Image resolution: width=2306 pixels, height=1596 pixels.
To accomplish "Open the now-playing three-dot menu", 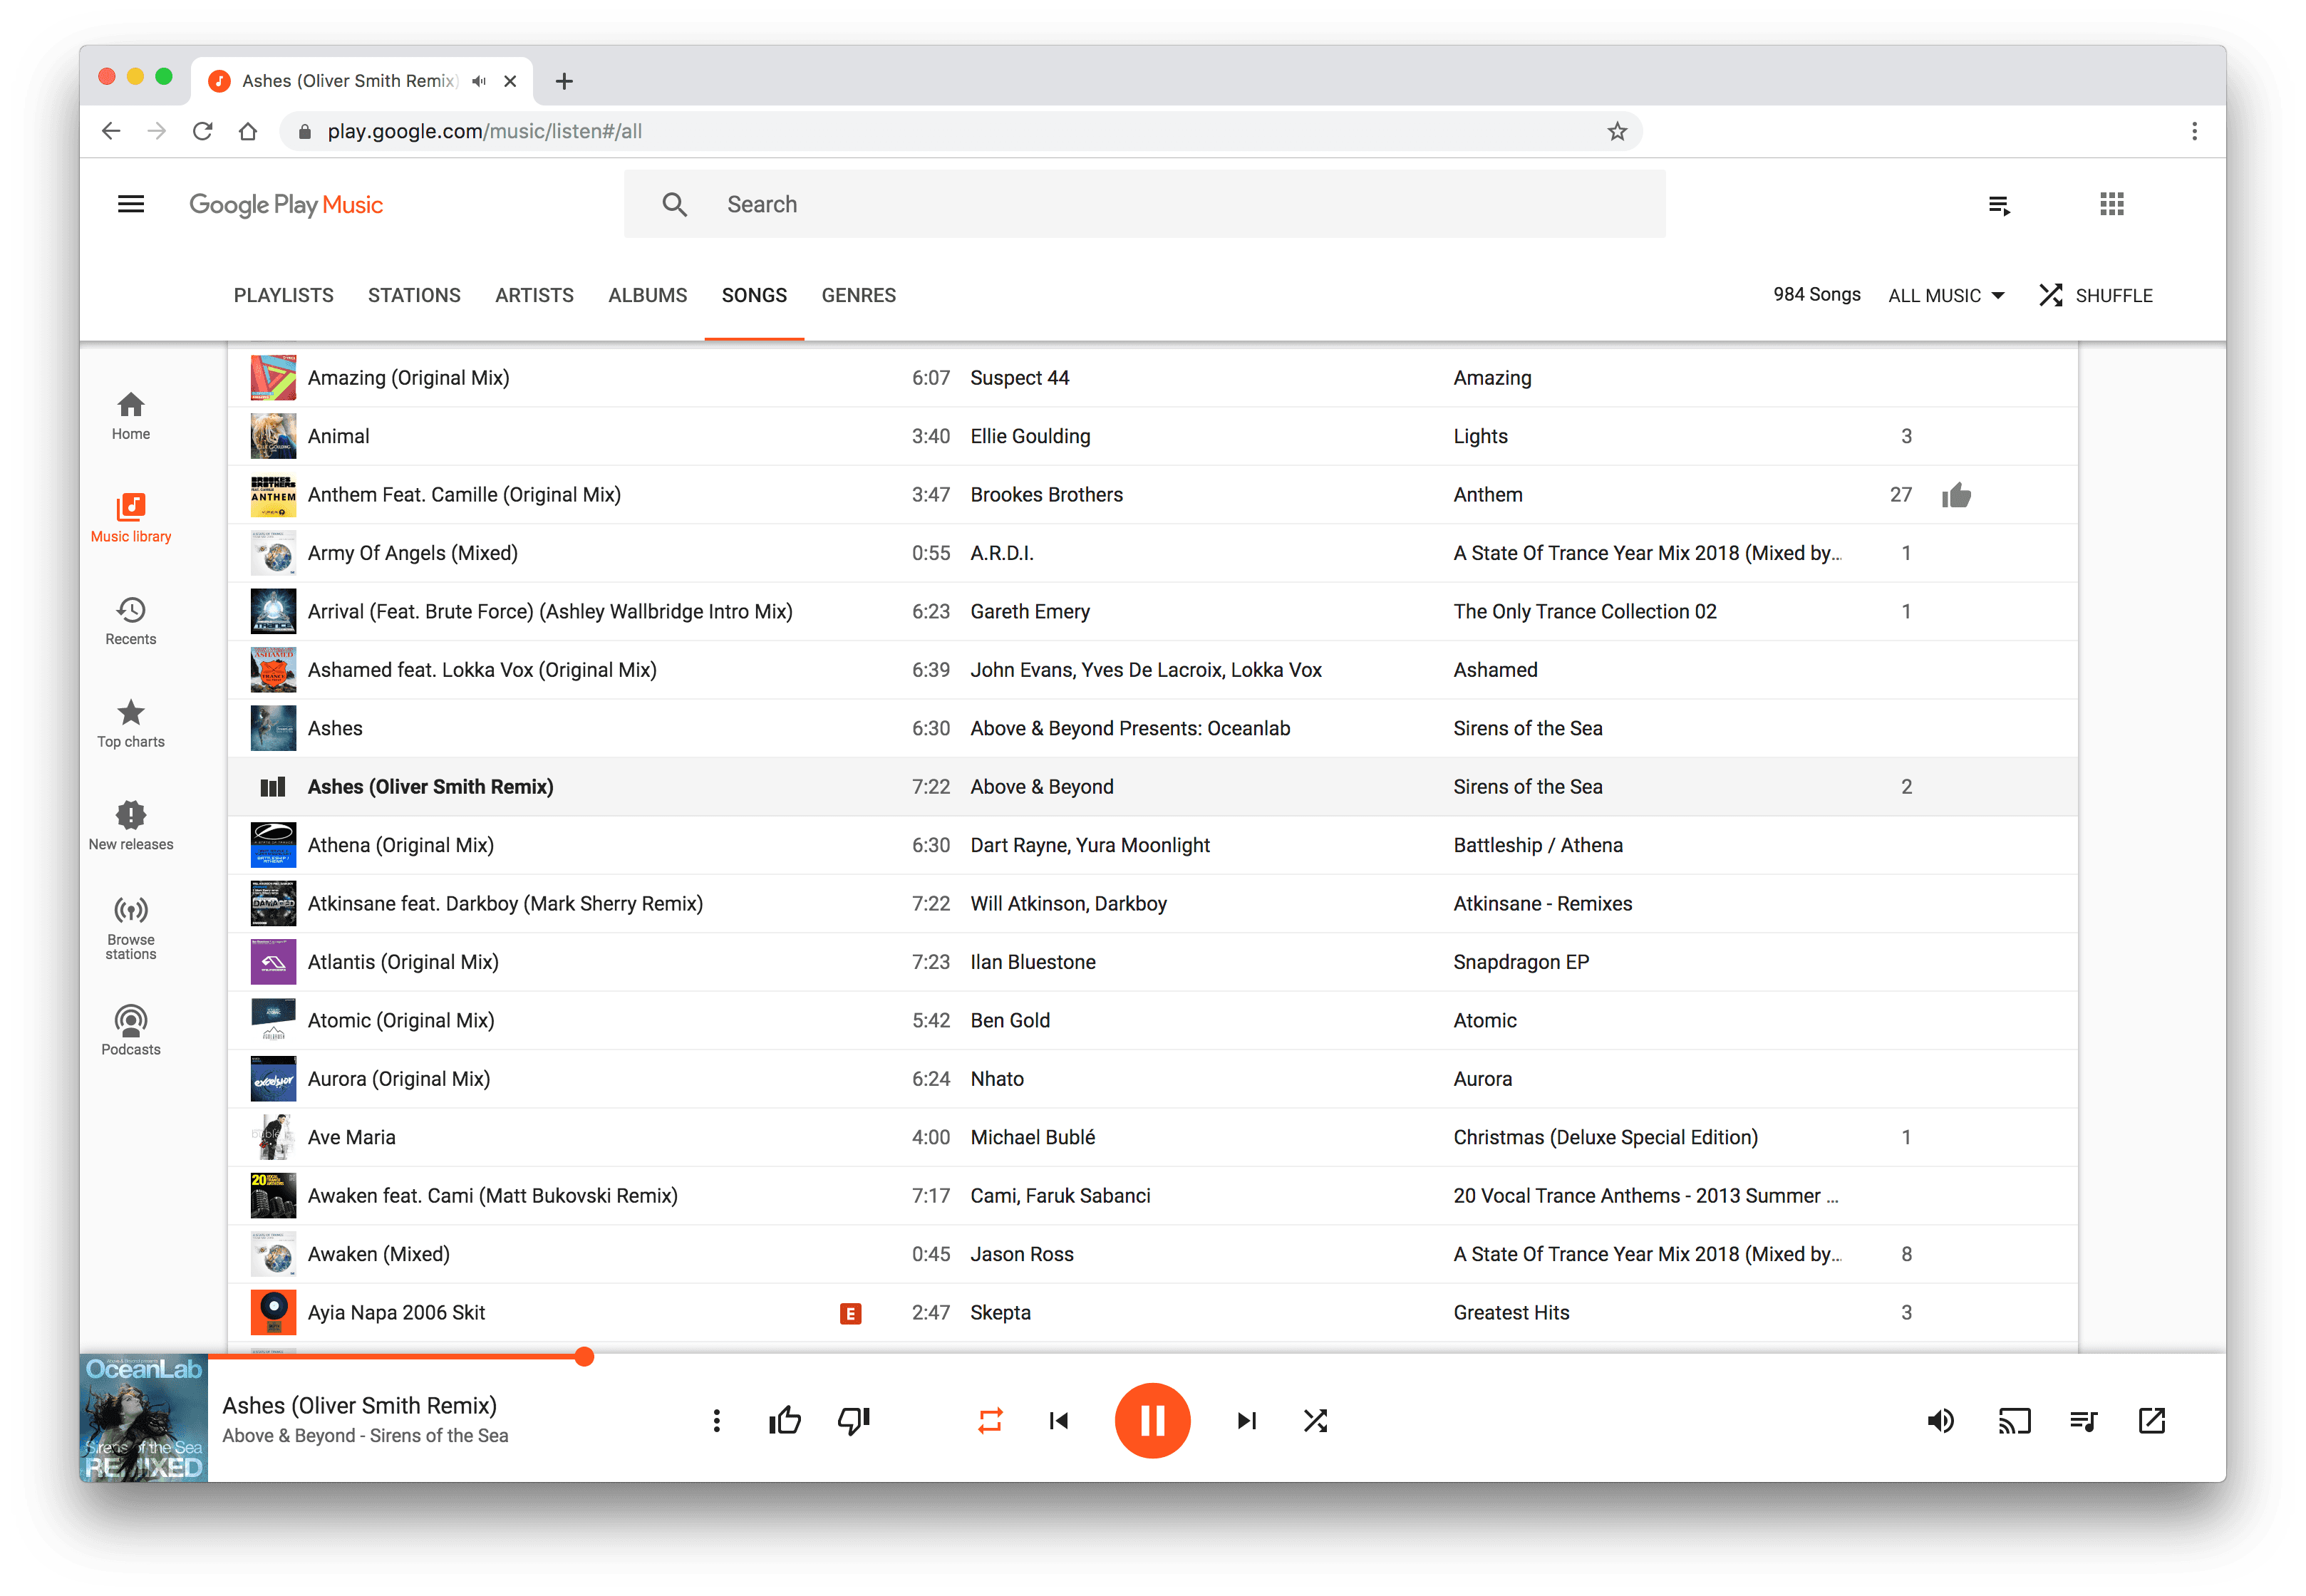I will coord(716,1420).
